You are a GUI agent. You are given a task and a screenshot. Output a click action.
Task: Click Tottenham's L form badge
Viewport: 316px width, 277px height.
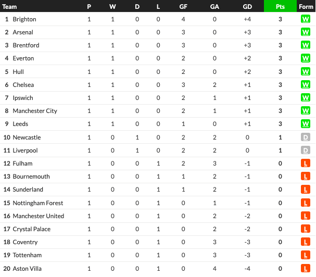click(305, 255)
